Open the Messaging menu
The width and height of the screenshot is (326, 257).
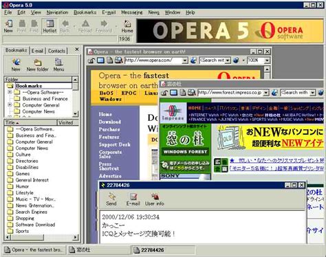tap(132, 12)
